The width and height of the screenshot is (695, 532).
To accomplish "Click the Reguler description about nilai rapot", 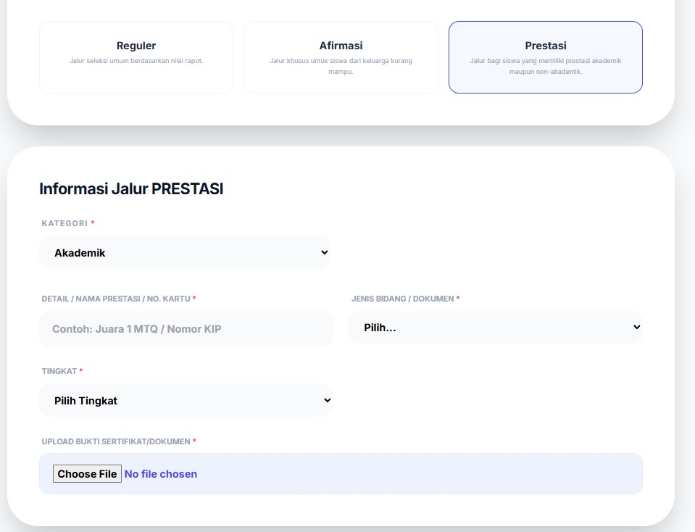I will pyautogui.click(x=136, y=61).
